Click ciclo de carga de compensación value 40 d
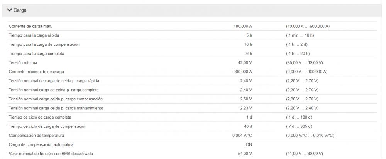Image resolution: width=386 pixels, height=159 pixels. tap(248, 126)
